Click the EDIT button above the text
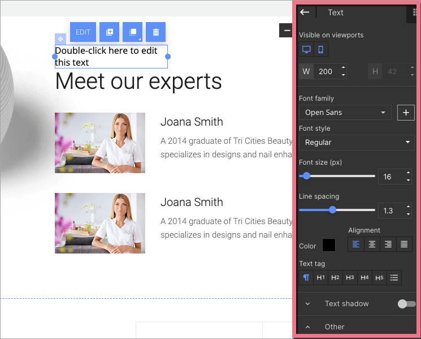Viewport: 421px width, 339px height. (x=83, y=32)
